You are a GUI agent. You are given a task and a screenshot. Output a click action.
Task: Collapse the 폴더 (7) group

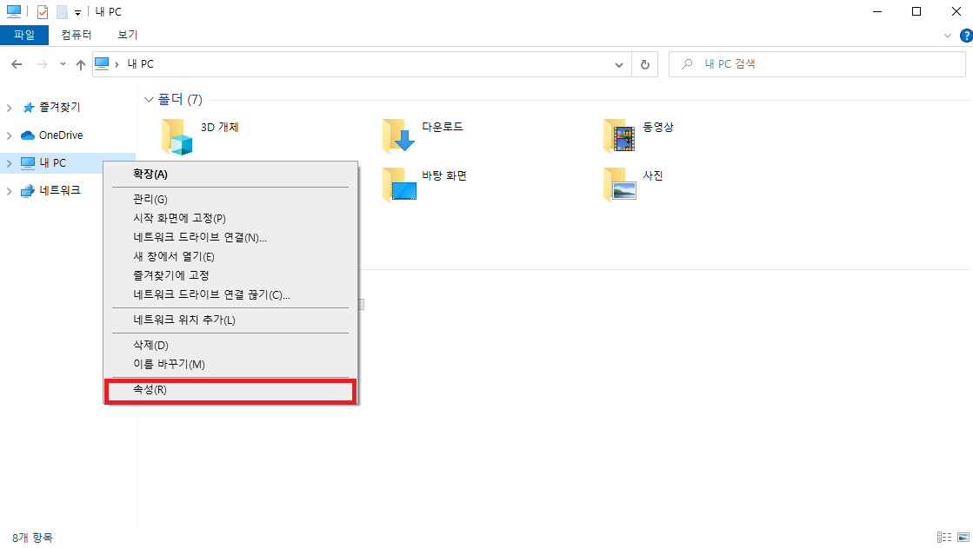point(149,99)
